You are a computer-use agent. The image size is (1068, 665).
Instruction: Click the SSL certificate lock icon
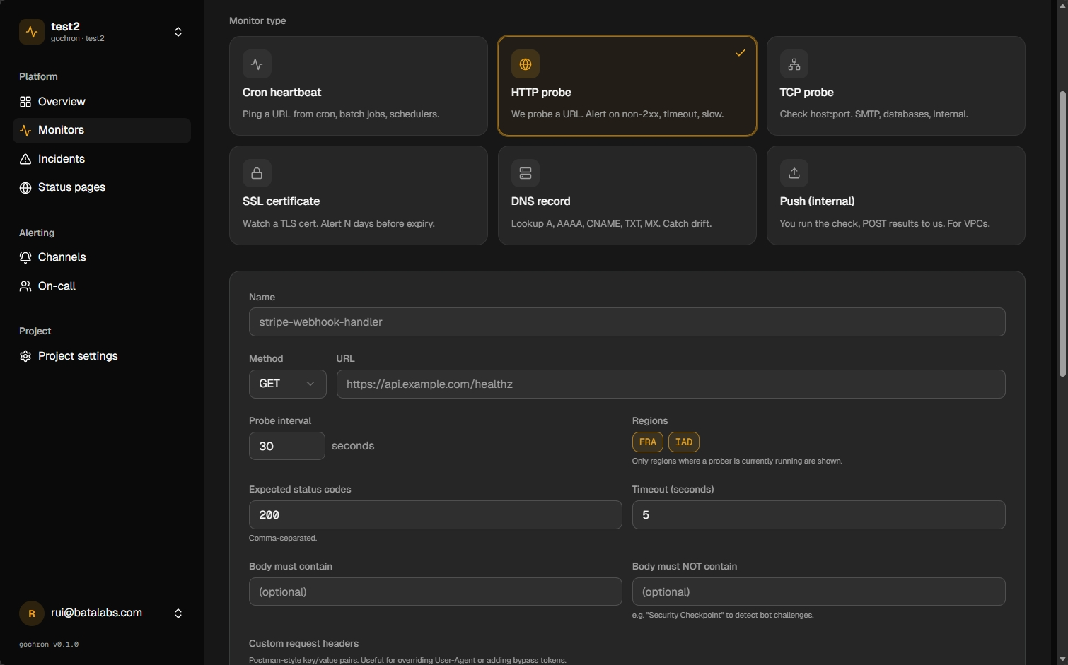click(x=257, y=173)
